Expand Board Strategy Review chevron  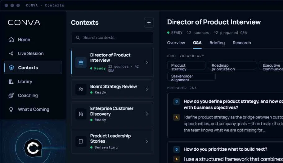pyautogui.click(x=147, y=89)
